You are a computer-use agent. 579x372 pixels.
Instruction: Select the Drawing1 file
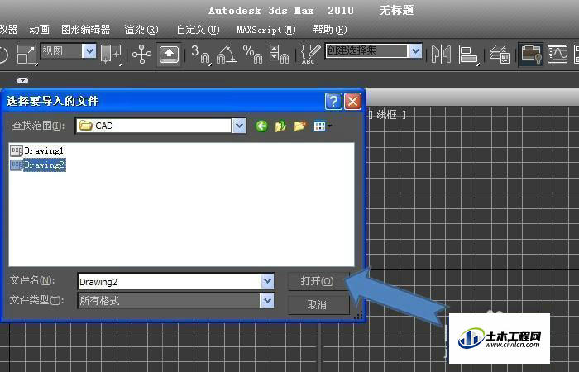[44, 150]
